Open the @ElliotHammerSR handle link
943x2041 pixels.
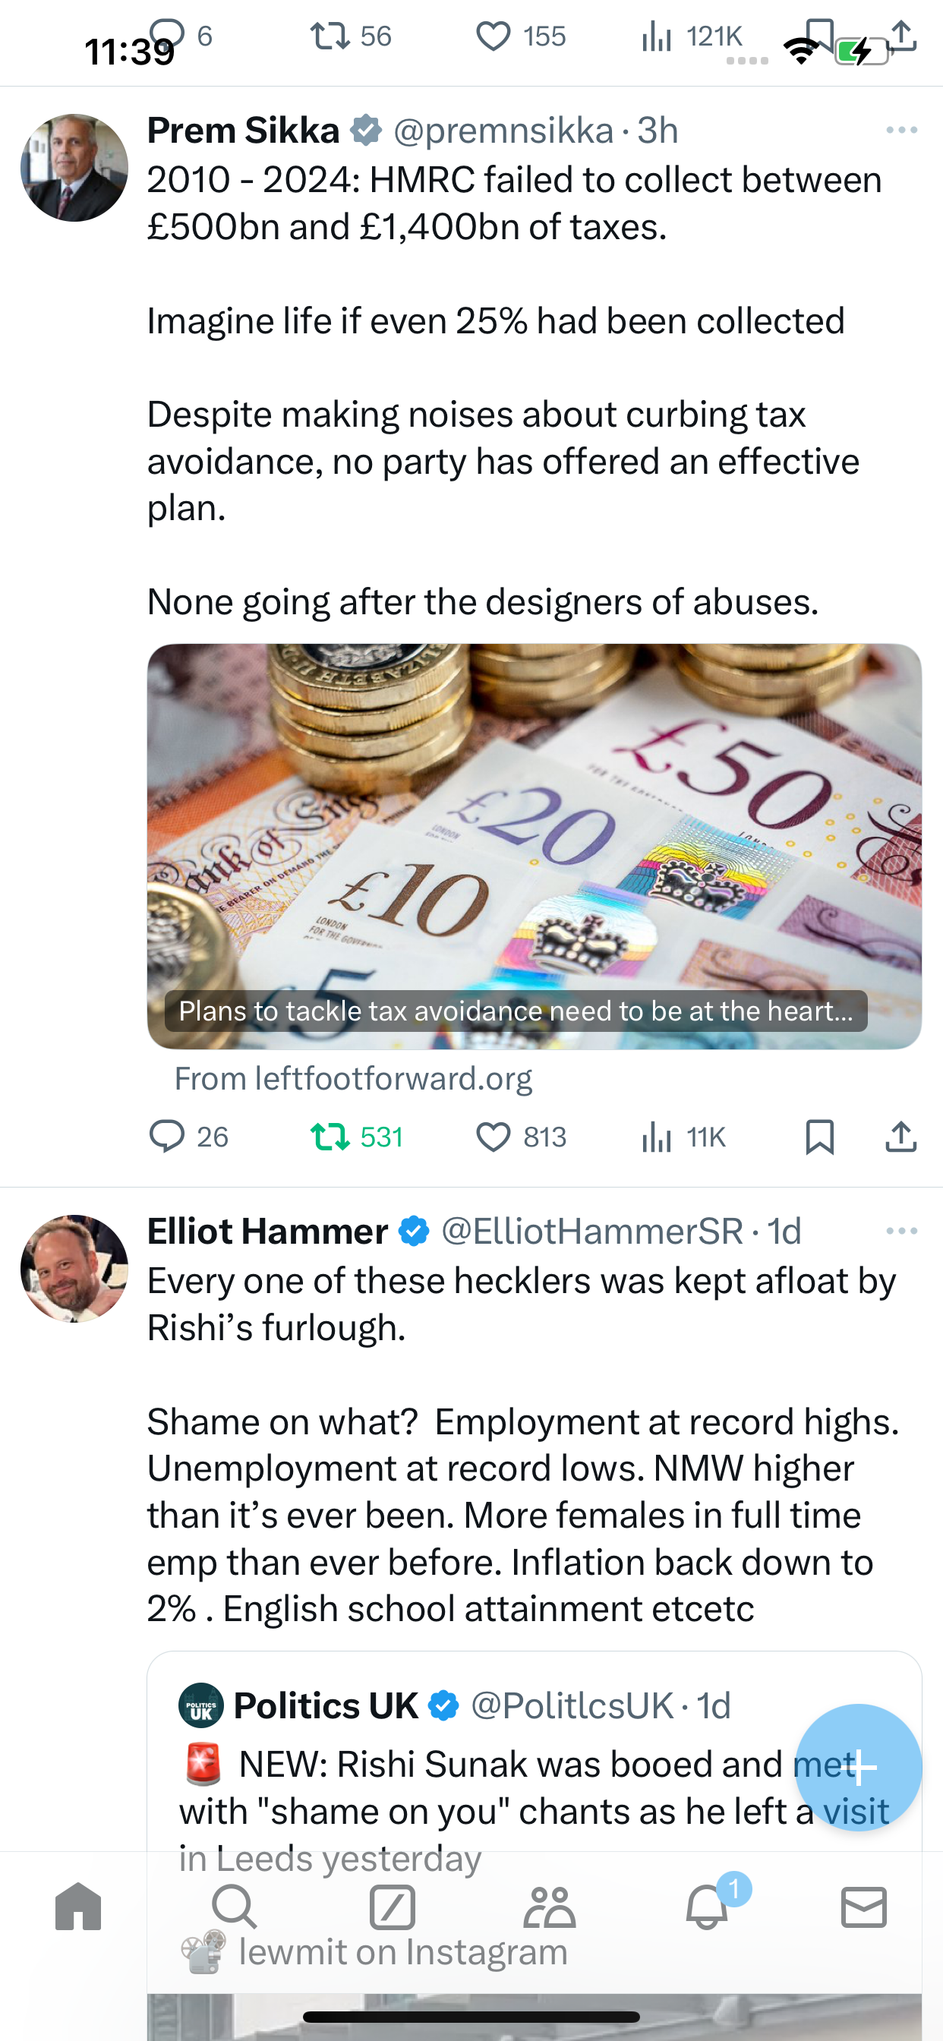[592, 1231]
